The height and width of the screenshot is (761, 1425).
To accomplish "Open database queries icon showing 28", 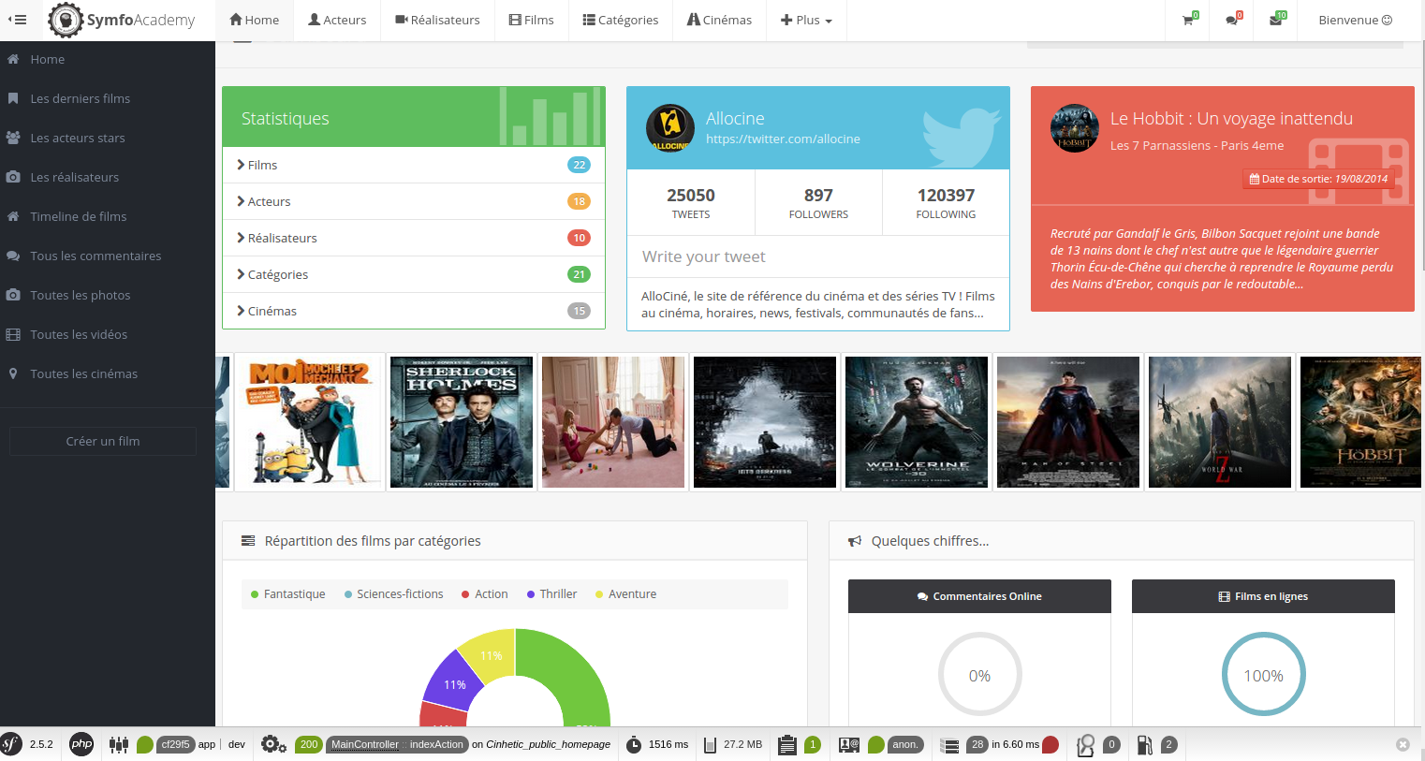I will (950, 745).
